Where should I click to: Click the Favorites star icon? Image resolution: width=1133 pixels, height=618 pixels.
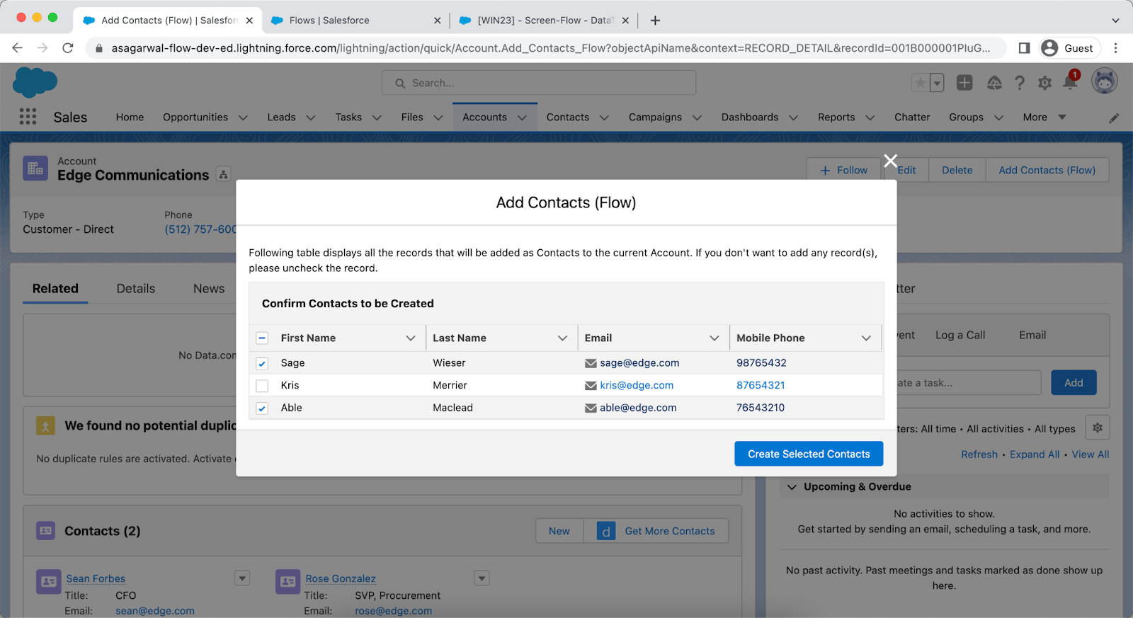(x=920, y=83)
